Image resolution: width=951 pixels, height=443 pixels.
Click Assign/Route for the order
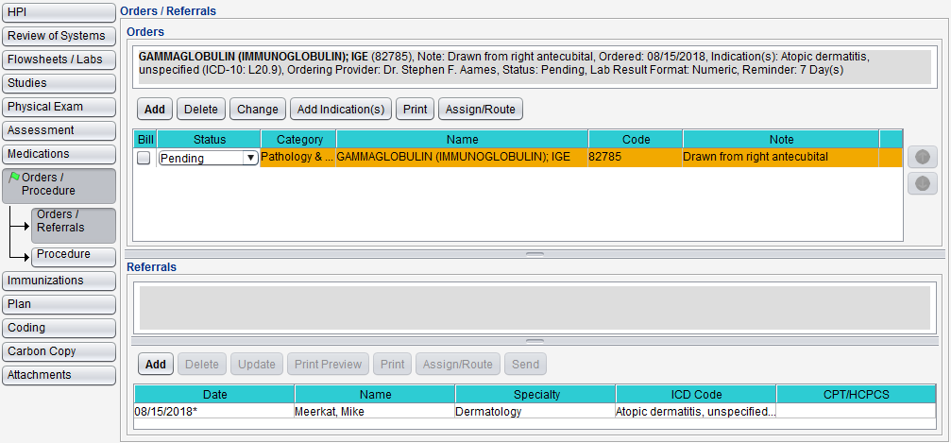tap(480, 110)
